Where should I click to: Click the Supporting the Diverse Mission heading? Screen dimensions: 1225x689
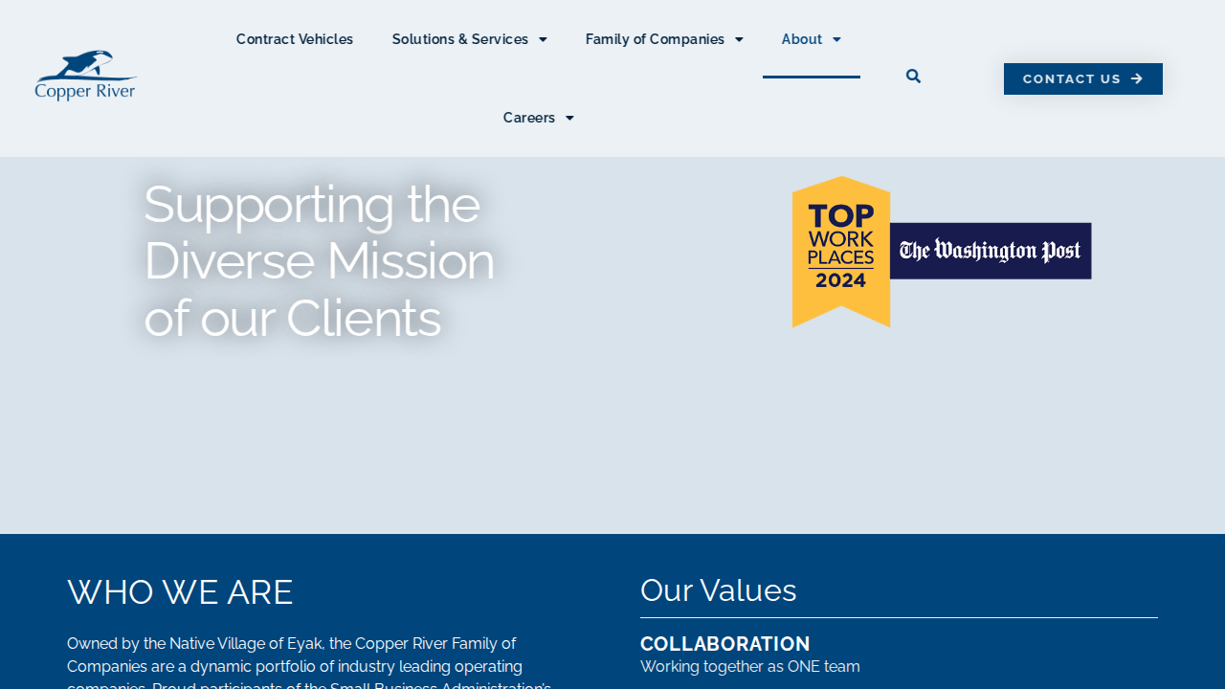320,260
